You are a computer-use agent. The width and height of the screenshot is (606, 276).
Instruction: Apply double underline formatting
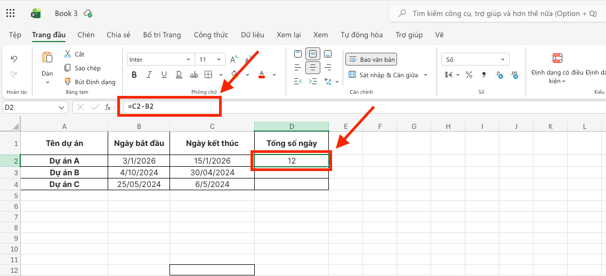click(x=179, y=75)
